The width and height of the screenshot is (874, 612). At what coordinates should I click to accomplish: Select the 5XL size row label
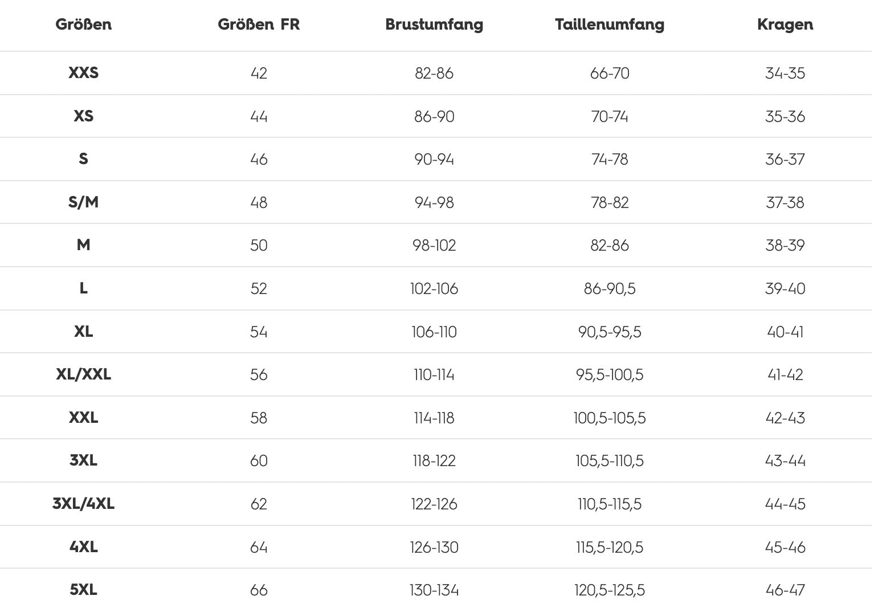pyautogui.click(x=84, y=590)
